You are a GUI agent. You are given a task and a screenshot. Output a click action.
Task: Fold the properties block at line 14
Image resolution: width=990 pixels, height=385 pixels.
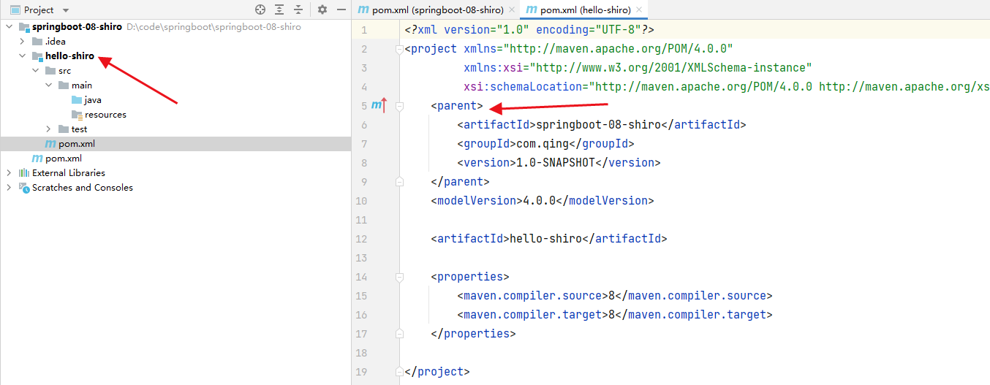399,277
